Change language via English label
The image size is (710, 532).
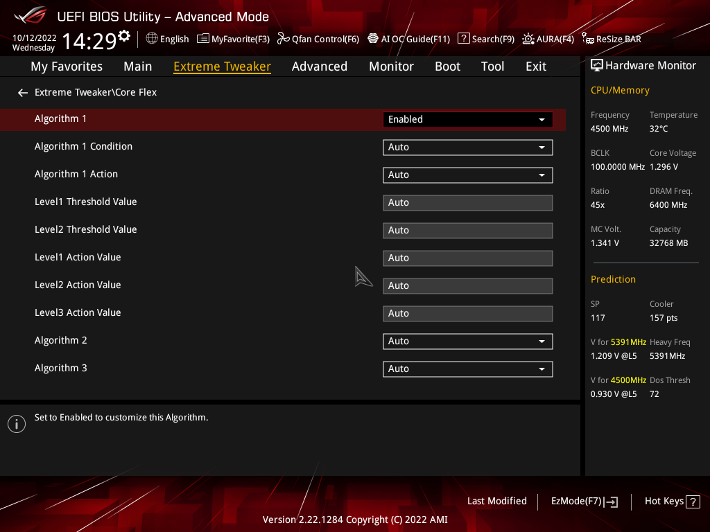[174, 39]
